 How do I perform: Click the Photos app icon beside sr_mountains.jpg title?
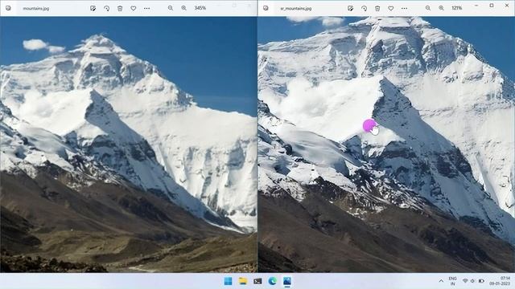[266, 8]
